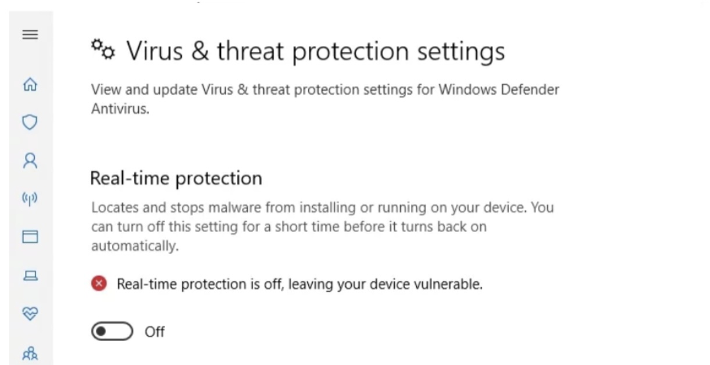Select Device performance & health in sidebar
This screenshot has height=365, width=710.
click(x=30, y=314)
